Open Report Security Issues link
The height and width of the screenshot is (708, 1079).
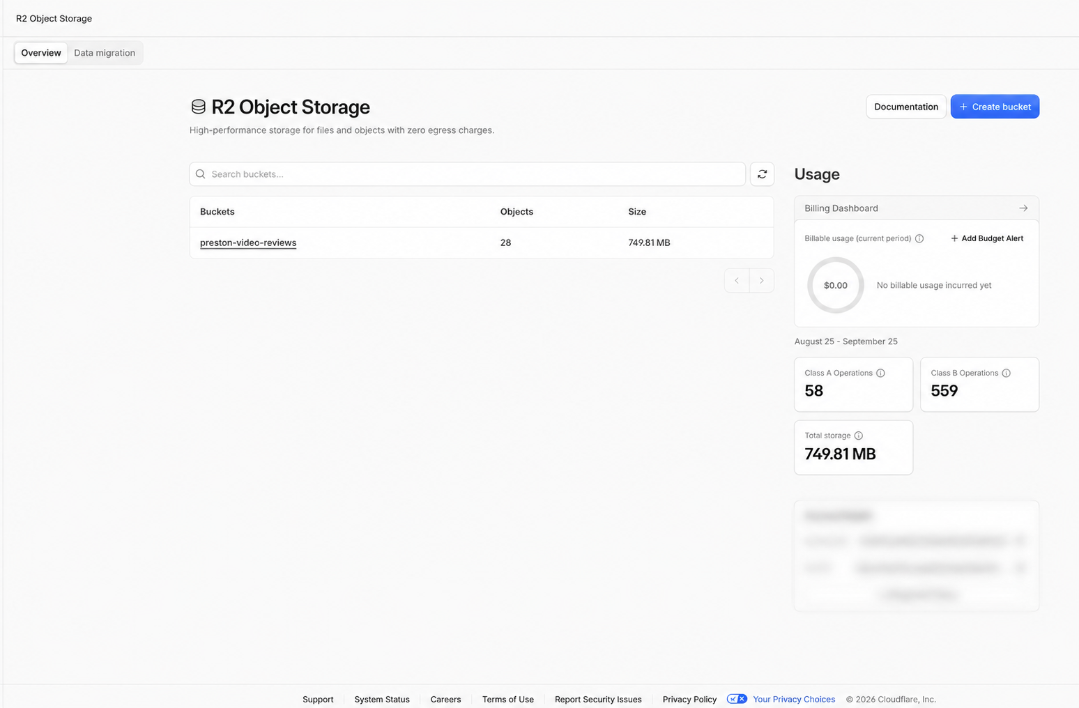pyautogui.click(x=598, y=699)
